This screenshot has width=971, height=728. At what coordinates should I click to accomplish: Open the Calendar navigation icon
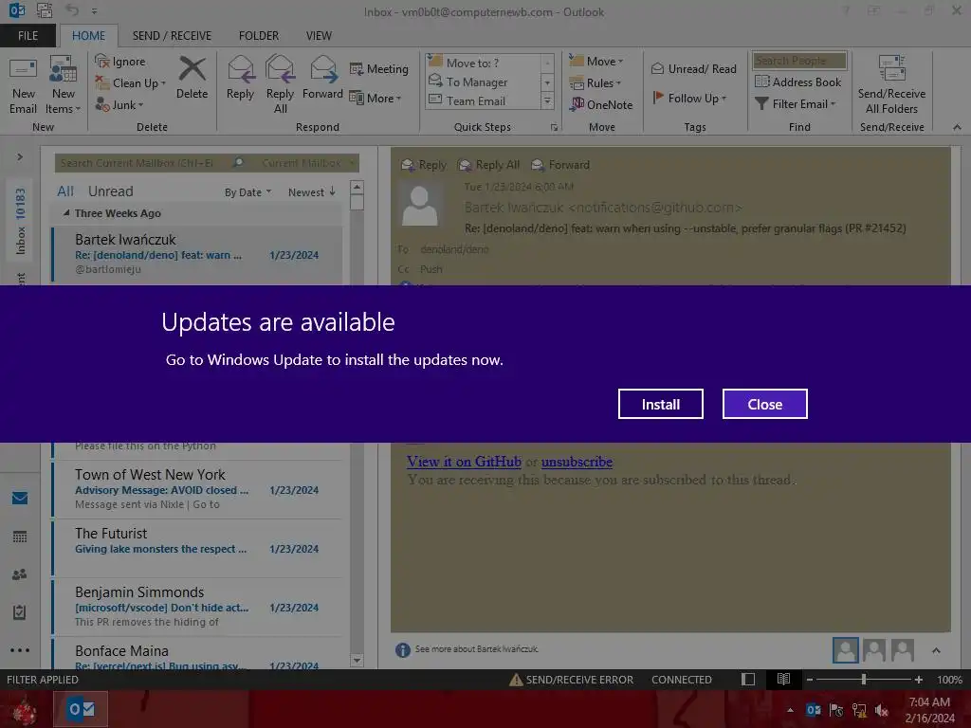(20, 537)
